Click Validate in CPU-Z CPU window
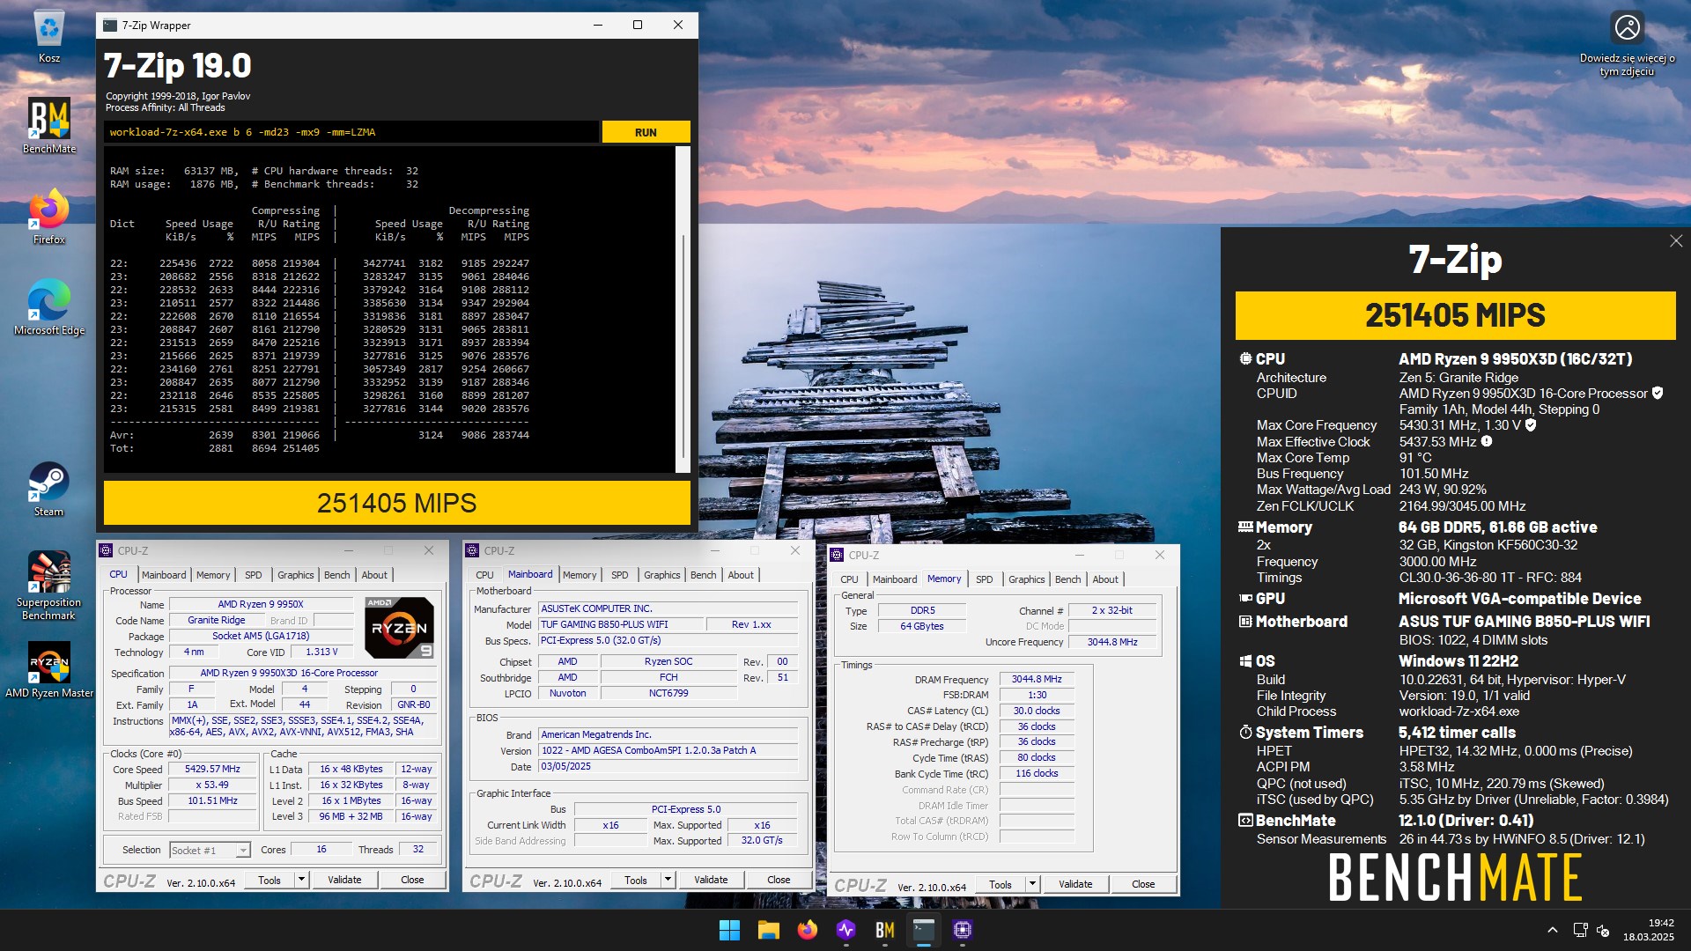Screen dimensions: 1691x951 coord(344,879)
